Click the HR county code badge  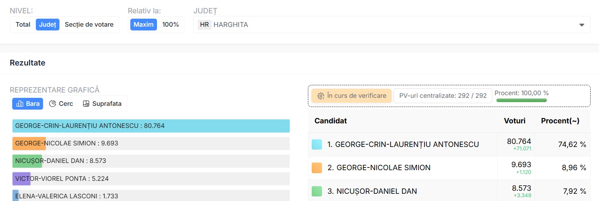coord(205,25)
